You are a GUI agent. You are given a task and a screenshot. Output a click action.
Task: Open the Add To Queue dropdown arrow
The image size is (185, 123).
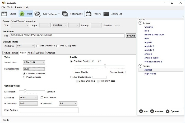click(59, 14)
